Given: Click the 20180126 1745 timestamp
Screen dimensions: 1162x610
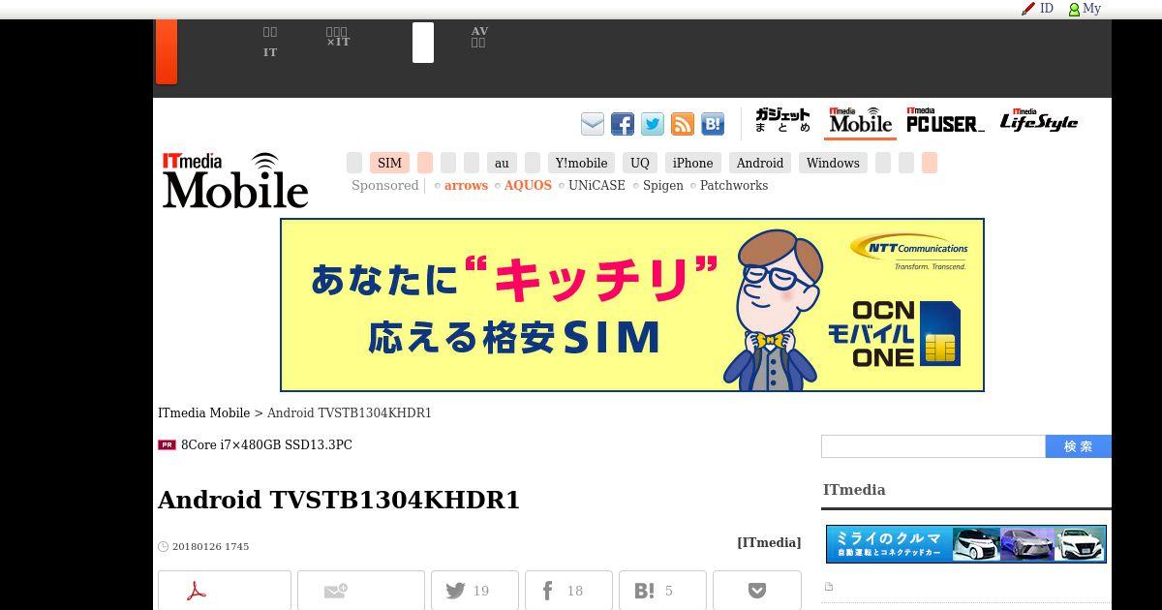Looking at the screenshot, I should tap(210, 547).
